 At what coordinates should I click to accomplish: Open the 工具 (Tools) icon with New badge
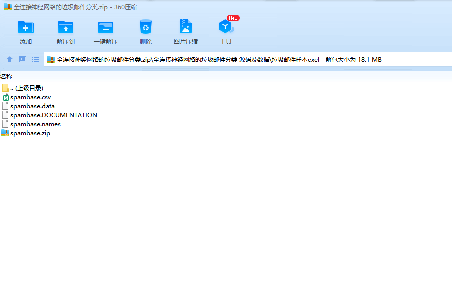coord(227,26)
